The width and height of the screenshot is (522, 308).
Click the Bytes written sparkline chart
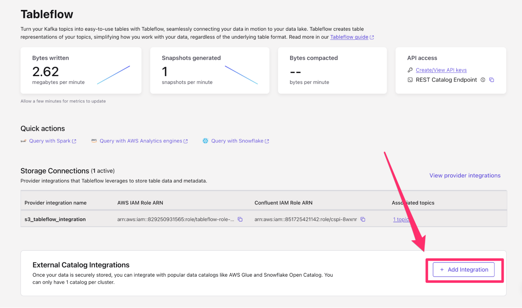click(x=113, y=75)
